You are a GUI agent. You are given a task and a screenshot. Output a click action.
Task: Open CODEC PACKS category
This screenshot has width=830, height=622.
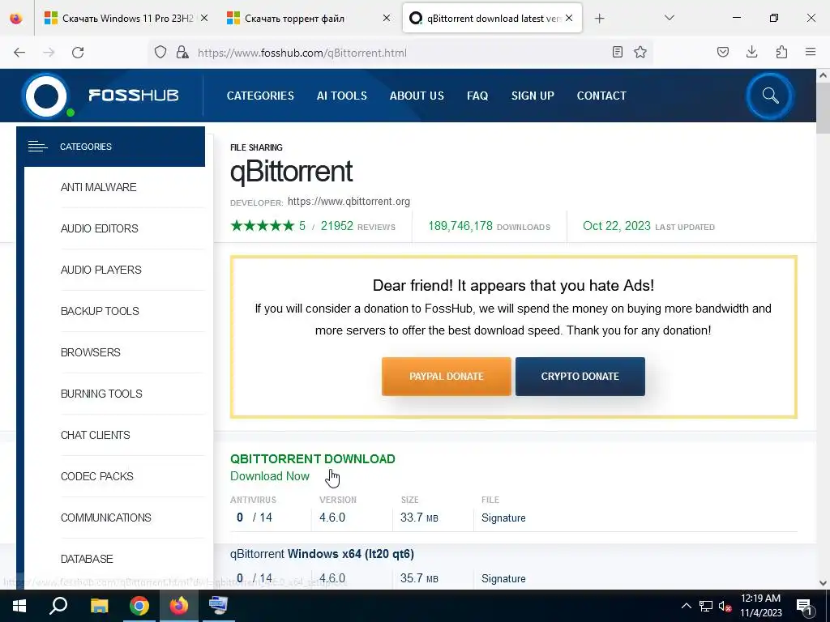click(97, 476)
